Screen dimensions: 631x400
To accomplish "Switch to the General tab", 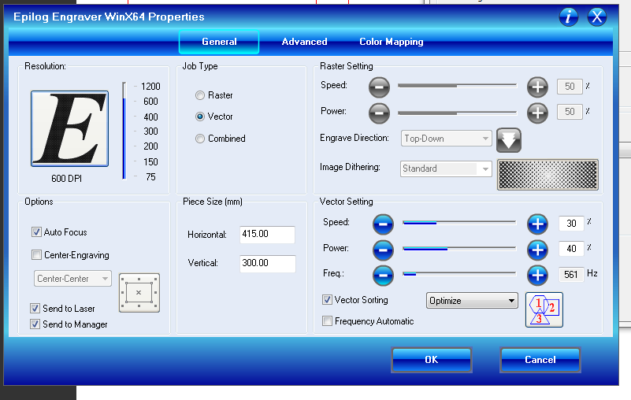I will pyautogui.click(x=219, y=42).
